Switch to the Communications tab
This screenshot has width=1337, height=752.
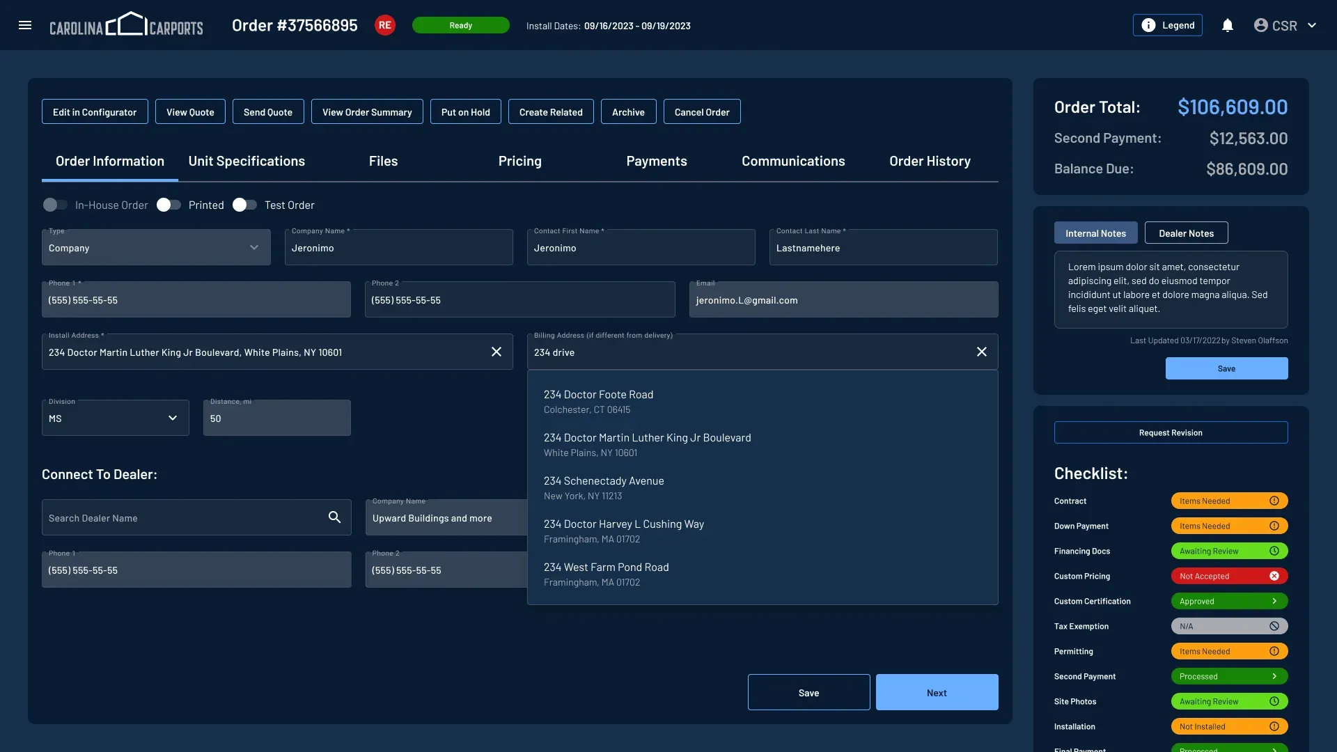(793, 161)
